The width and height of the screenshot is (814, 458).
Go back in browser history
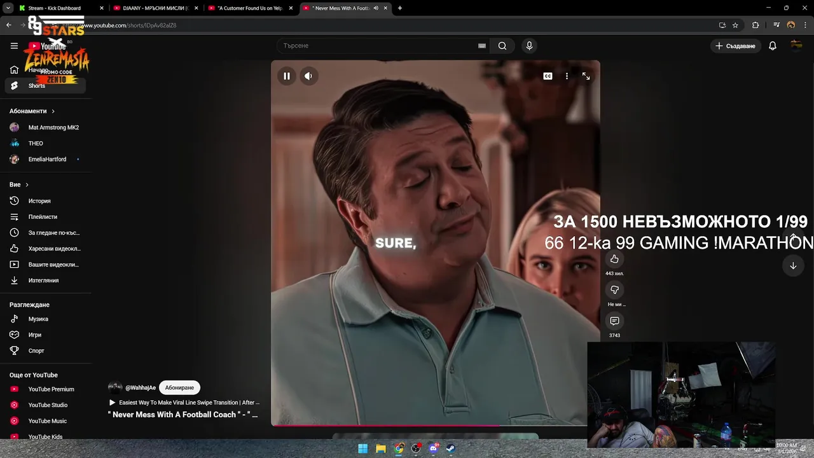(x=9, y=25)
